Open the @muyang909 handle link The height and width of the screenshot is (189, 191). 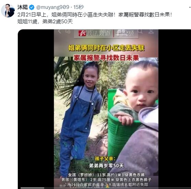pos(53,7)
